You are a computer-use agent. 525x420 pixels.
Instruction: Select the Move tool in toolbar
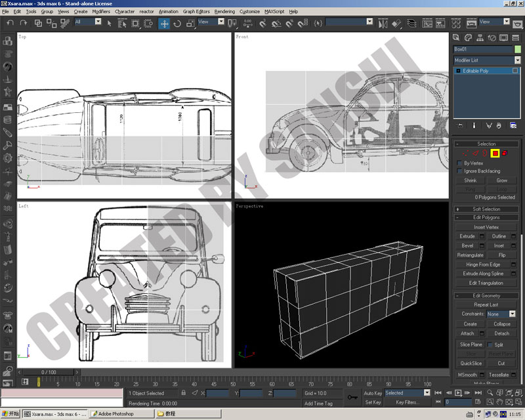(164, 24)
